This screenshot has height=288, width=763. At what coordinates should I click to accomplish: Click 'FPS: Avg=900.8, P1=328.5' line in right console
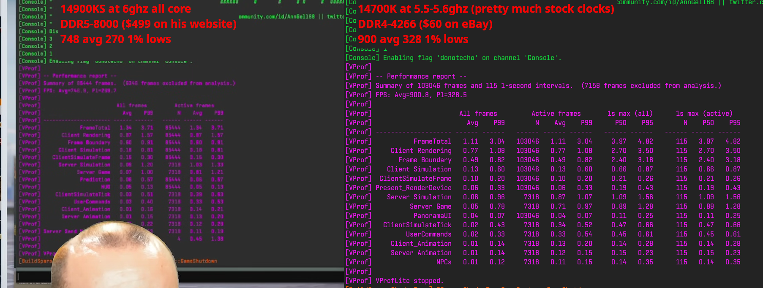[x=421, y=95]
